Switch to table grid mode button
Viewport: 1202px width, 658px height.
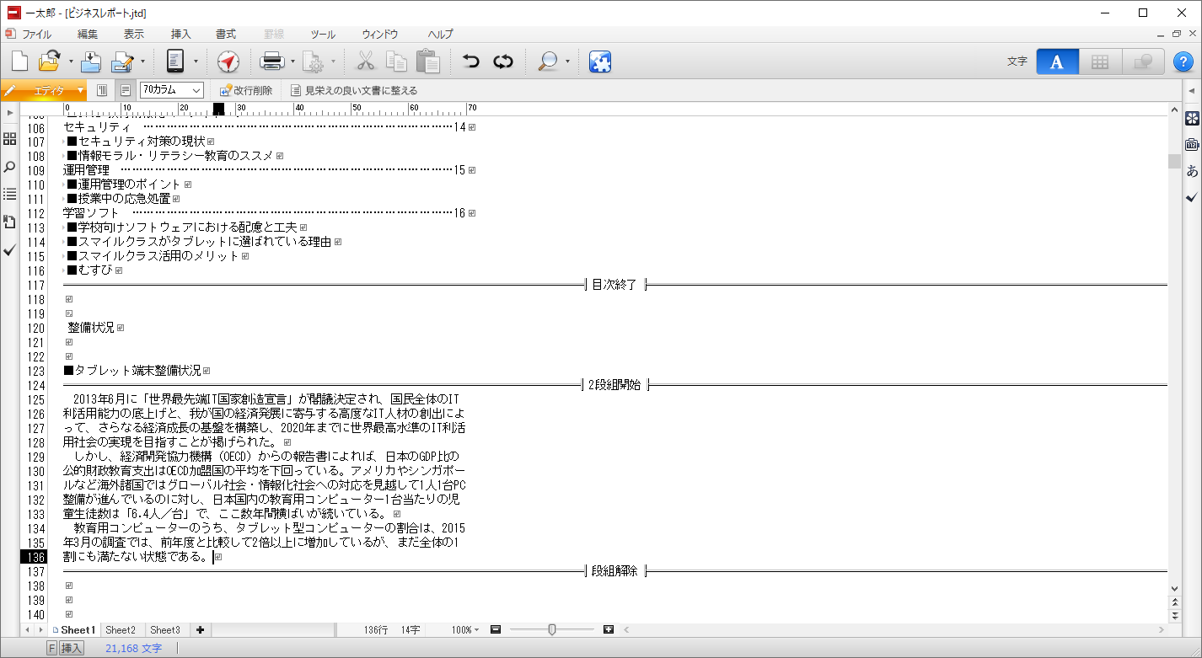pos(1099,62)
